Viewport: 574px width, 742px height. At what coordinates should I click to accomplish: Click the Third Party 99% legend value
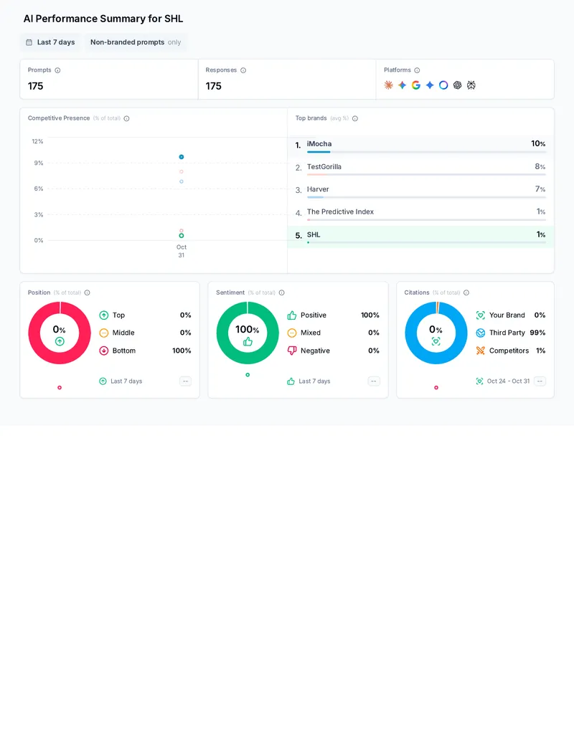click(537, 333)
